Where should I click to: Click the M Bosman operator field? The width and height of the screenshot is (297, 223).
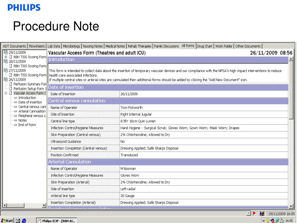pos(204,169)
